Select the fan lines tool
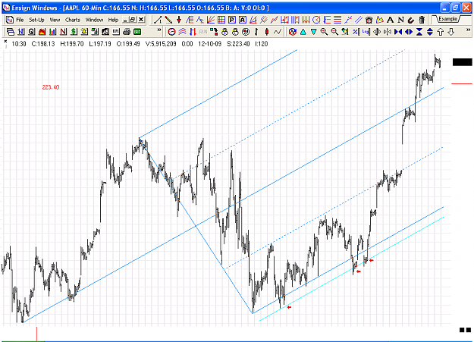 click(211, 20)
